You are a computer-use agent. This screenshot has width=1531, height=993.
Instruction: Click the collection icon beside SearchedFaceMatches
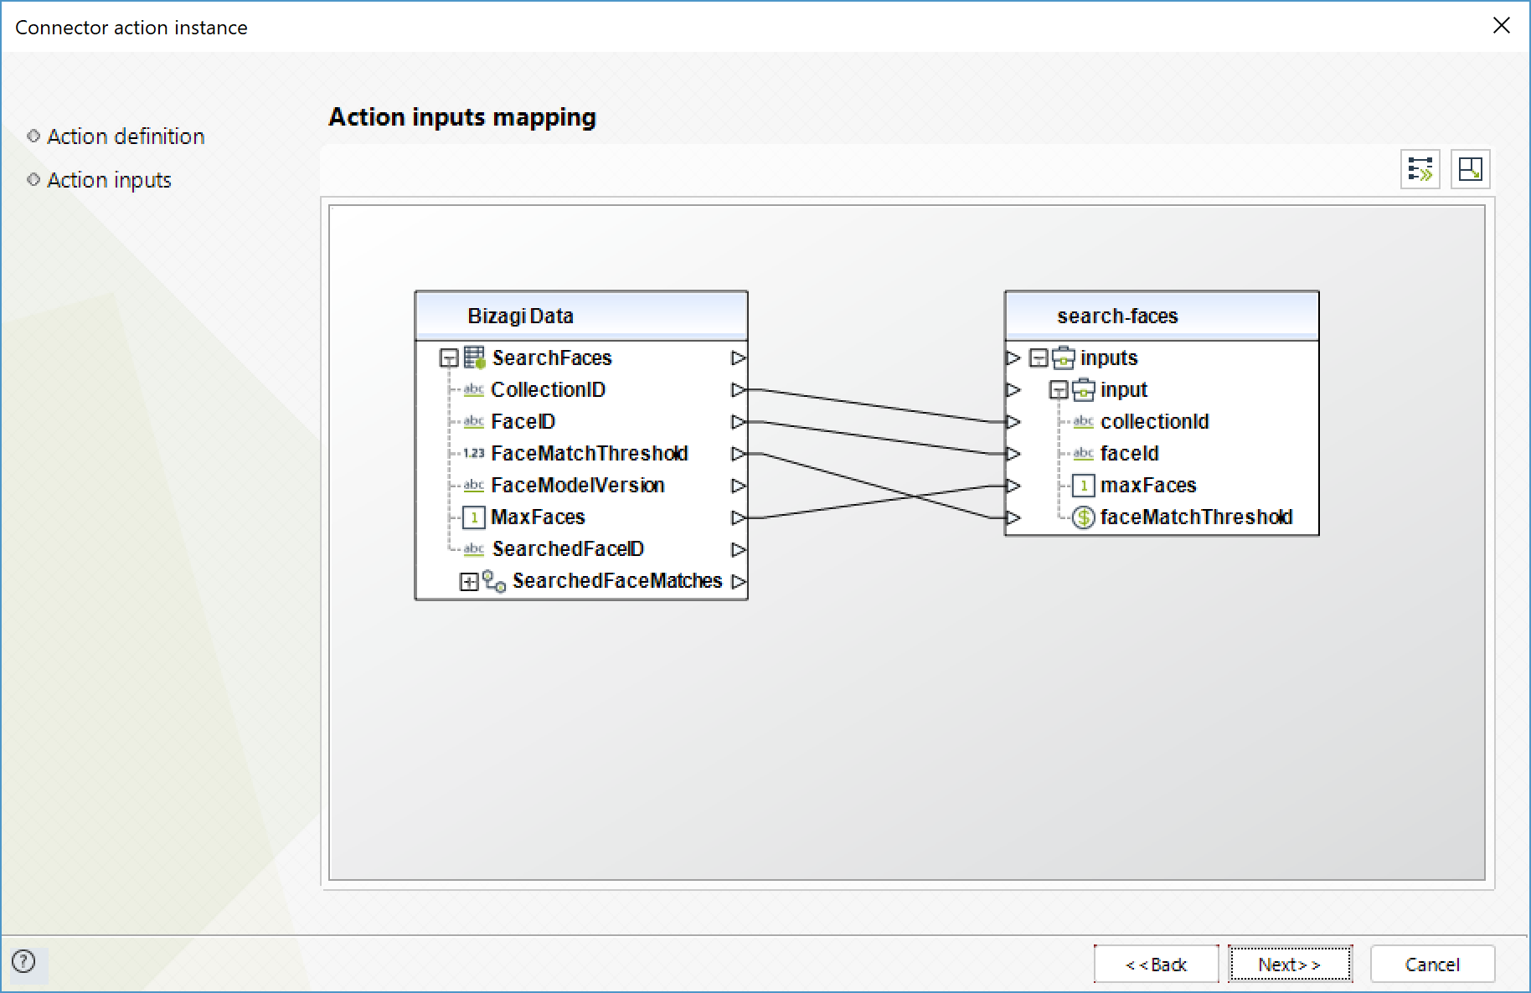click(x=493, y=581)
